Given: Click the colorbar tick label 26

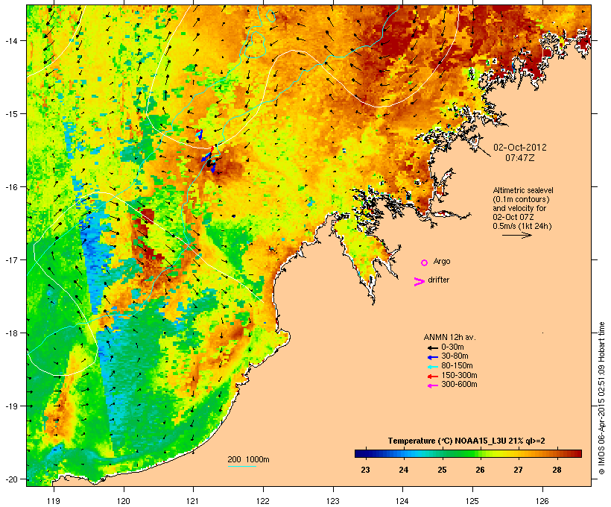Looking at the screenshot, I should [x=480, y=470].
